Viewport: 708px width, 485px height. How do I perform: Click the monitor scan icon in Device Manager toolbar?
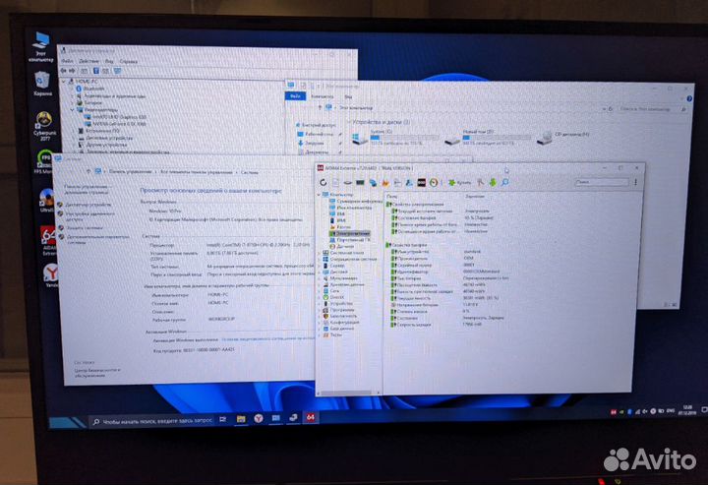click(117, 71)
